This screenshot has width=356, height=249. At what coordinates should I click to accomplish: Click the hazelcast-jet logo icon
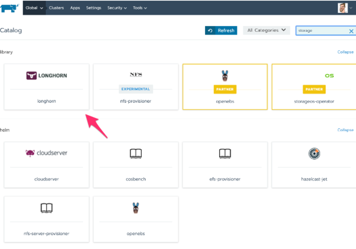pos(314,153)
